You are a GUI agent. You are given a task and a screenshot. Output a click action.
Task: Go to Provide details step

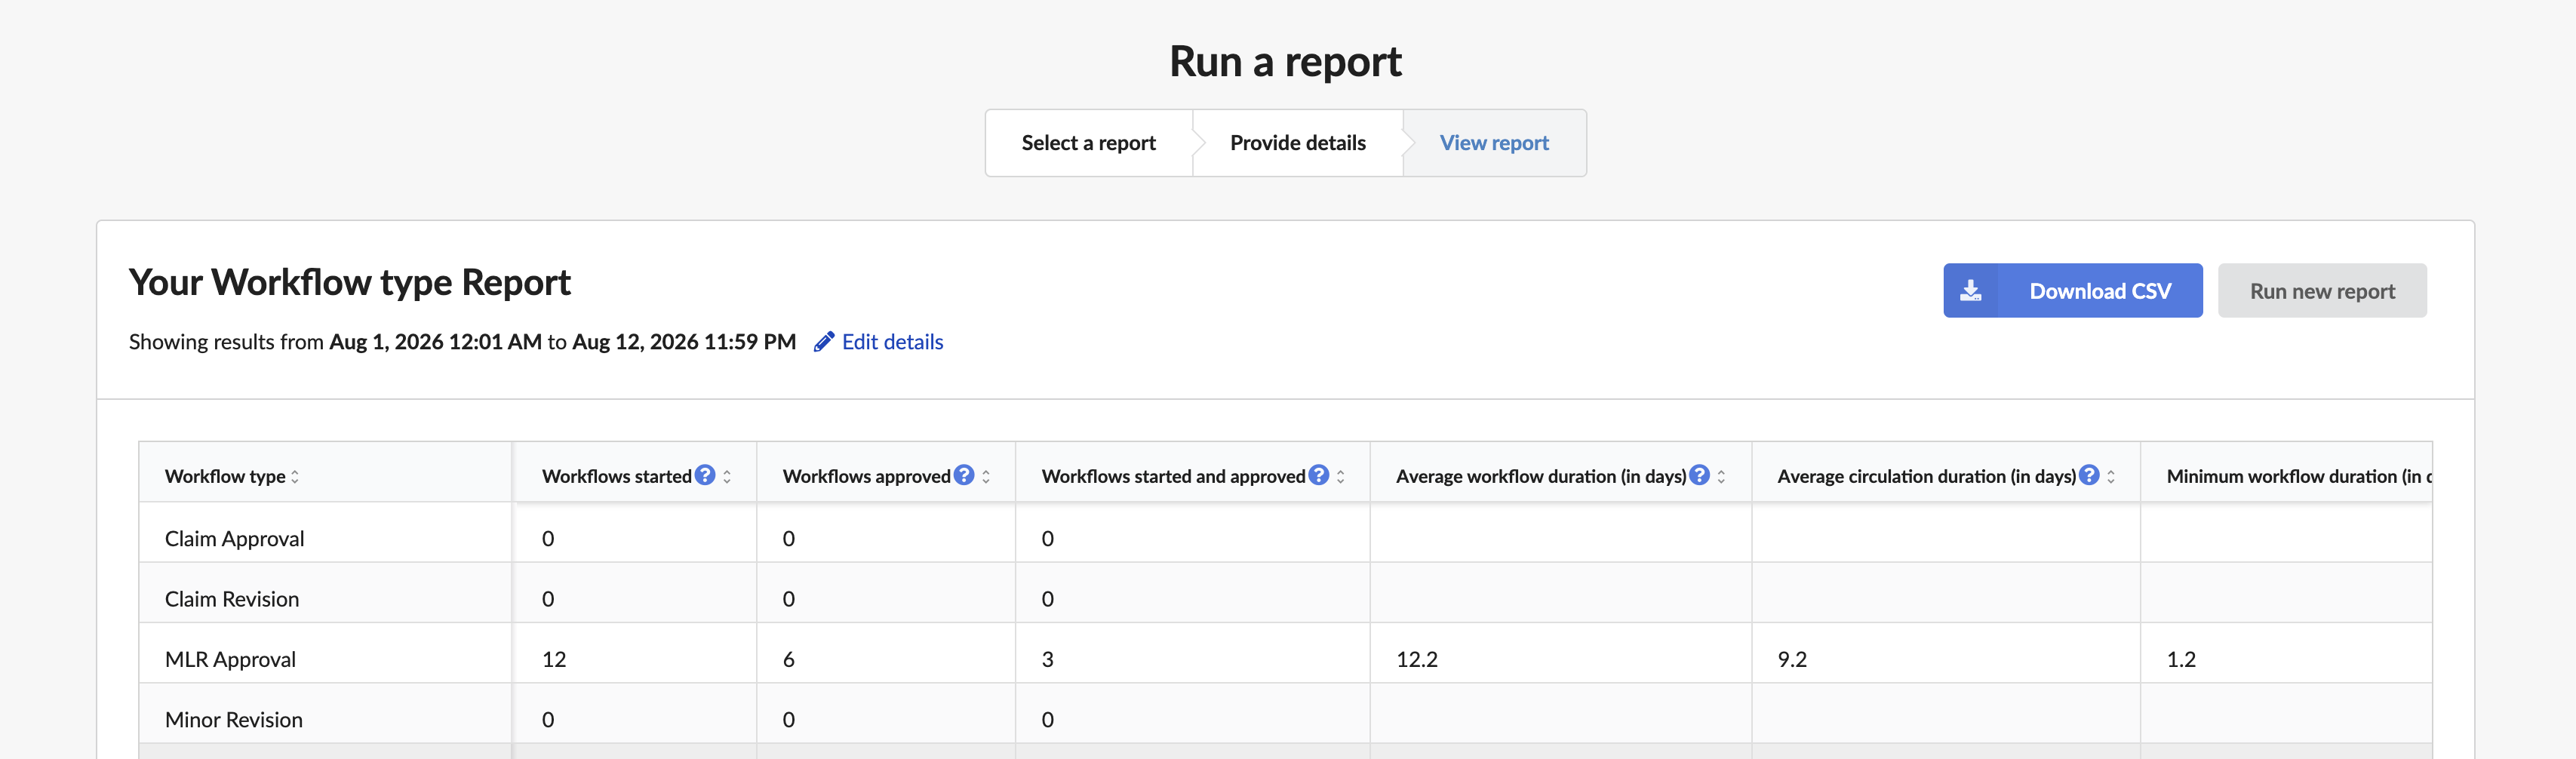[x=1298, y=143]
